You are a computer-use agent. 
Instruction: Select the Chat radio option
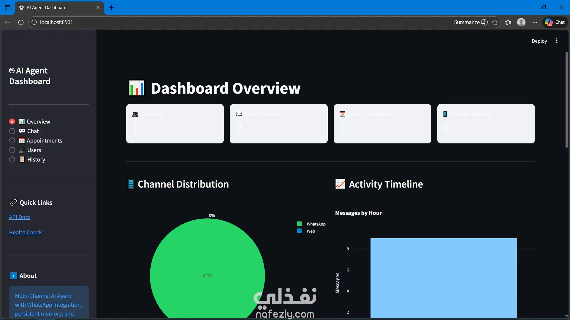(x=12, y=131)
